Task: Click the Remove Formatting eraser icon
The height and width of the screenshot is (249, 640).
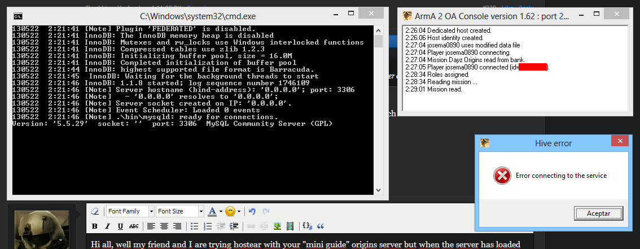Action: tap(95, 211)
